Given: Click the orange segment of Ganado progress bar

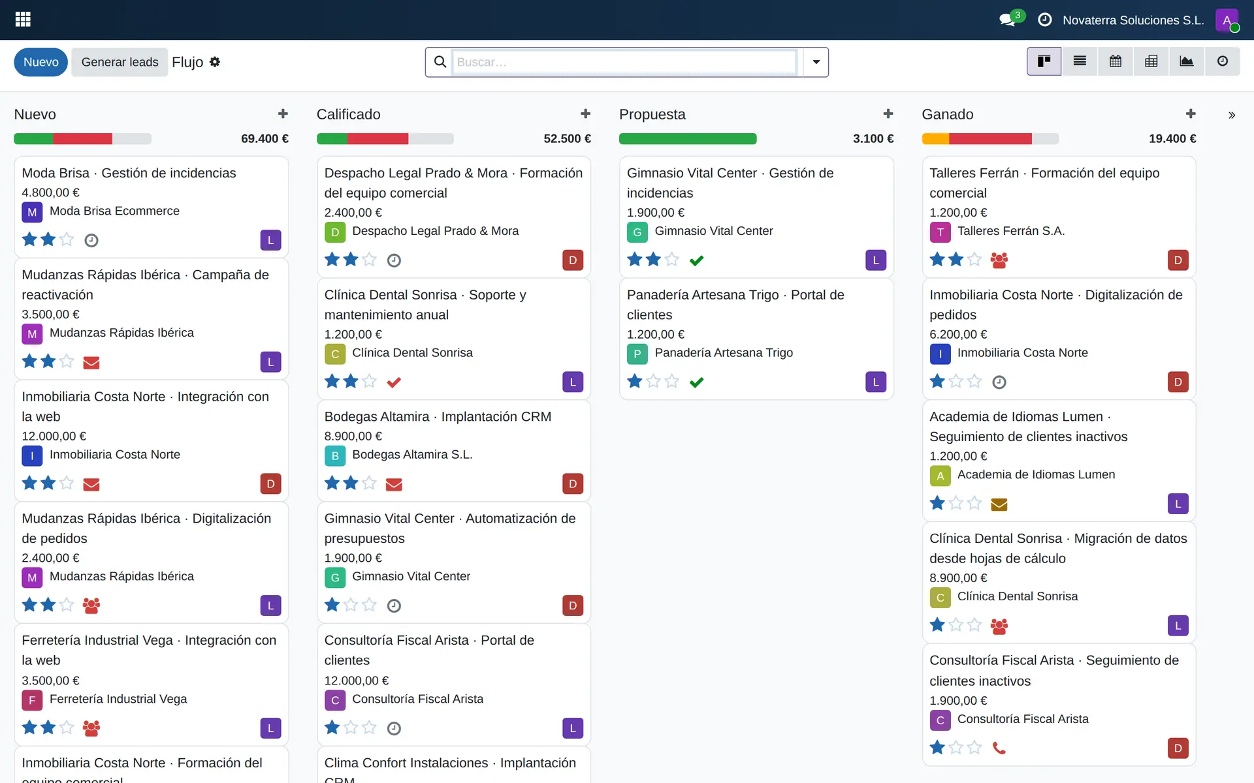Looking at the screenshot, I should tap(935, 139).
